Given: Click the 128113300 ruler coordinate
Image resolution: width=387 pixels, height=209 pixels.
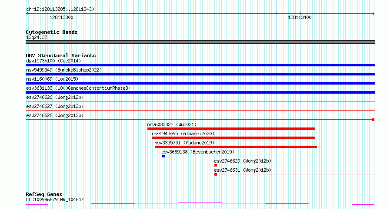Looking at the screenshot, I should [61, 17].
